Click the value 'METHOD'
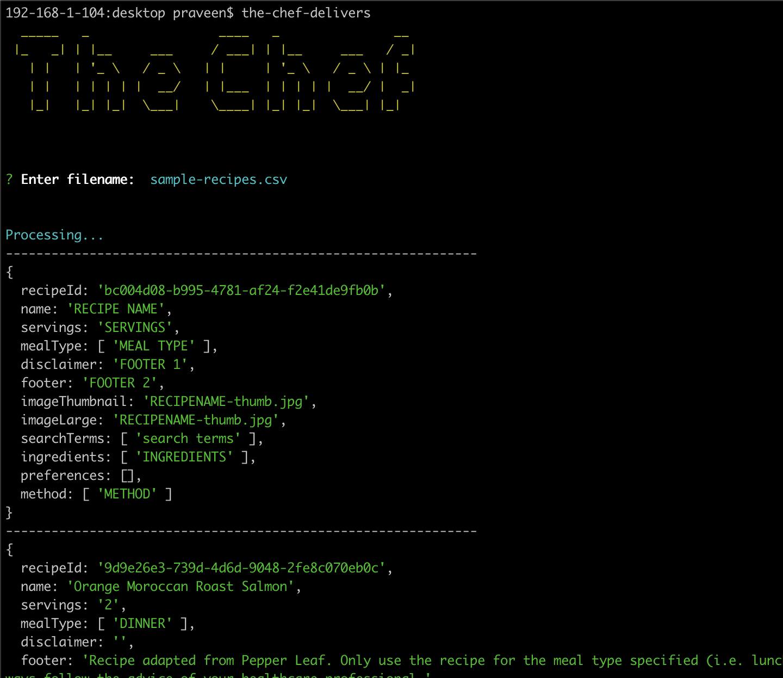This screenshot has height=678, width=783. pos(127,494)
